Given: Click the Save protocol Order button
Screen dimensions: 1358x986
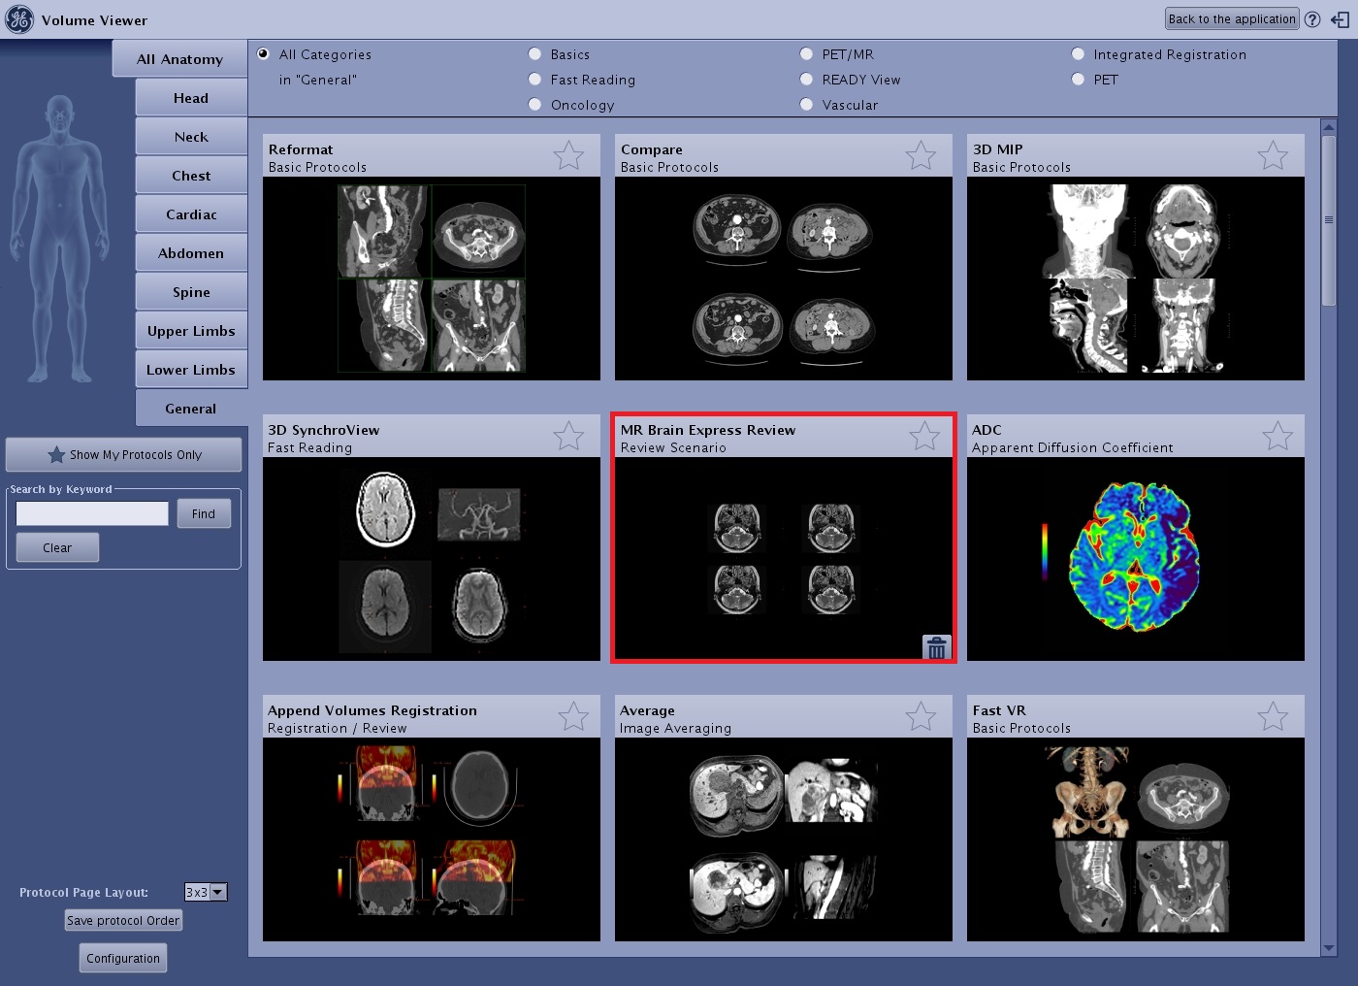Looking at the screenshot, I should tap(123, 920).
